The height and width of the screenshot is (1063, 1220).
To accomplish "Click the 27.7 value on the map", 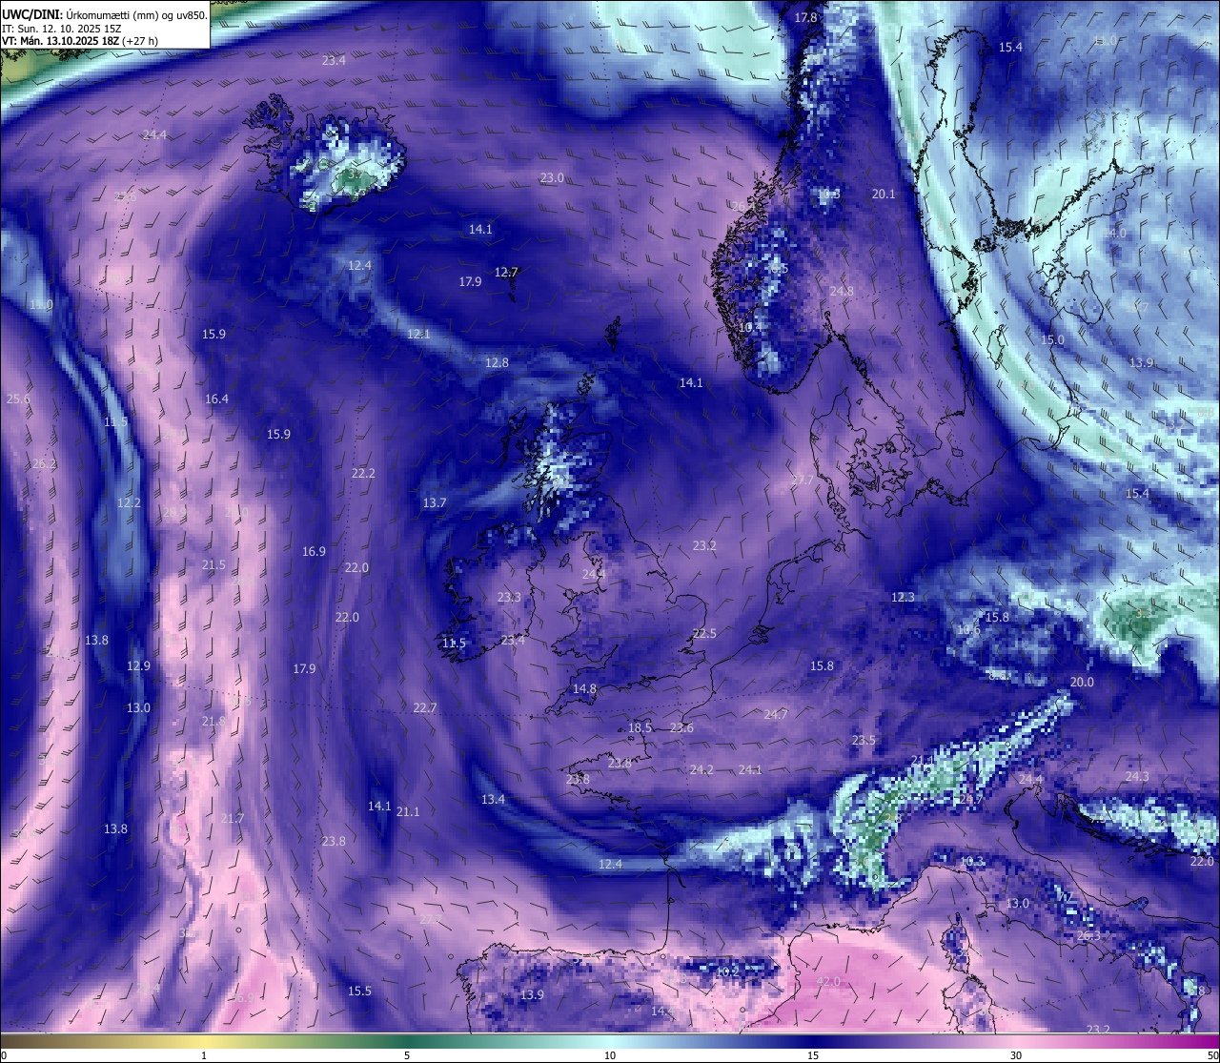I will pyautogui.click(x=803, y=480).
